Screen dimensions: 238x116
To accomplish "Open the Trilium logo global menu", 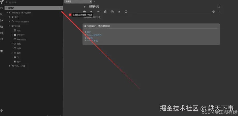I will [x=2, y=2].
